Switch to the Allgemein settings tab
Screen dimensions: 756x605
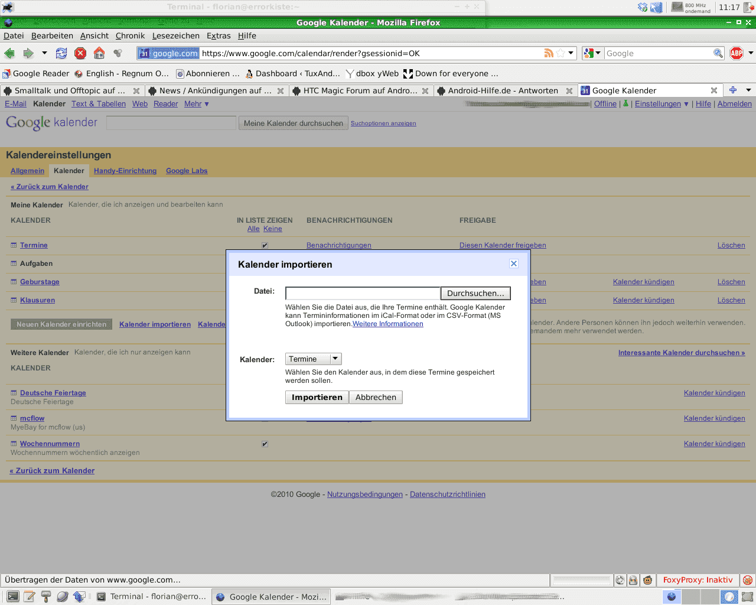click(27, 171)
